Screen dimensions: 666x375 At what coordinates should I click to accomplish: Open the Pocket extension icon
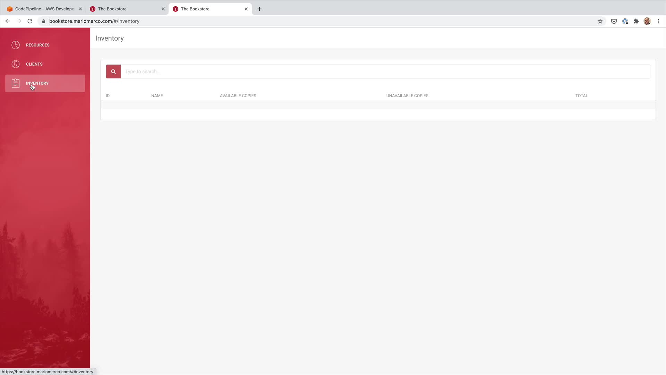pos(614,21)
